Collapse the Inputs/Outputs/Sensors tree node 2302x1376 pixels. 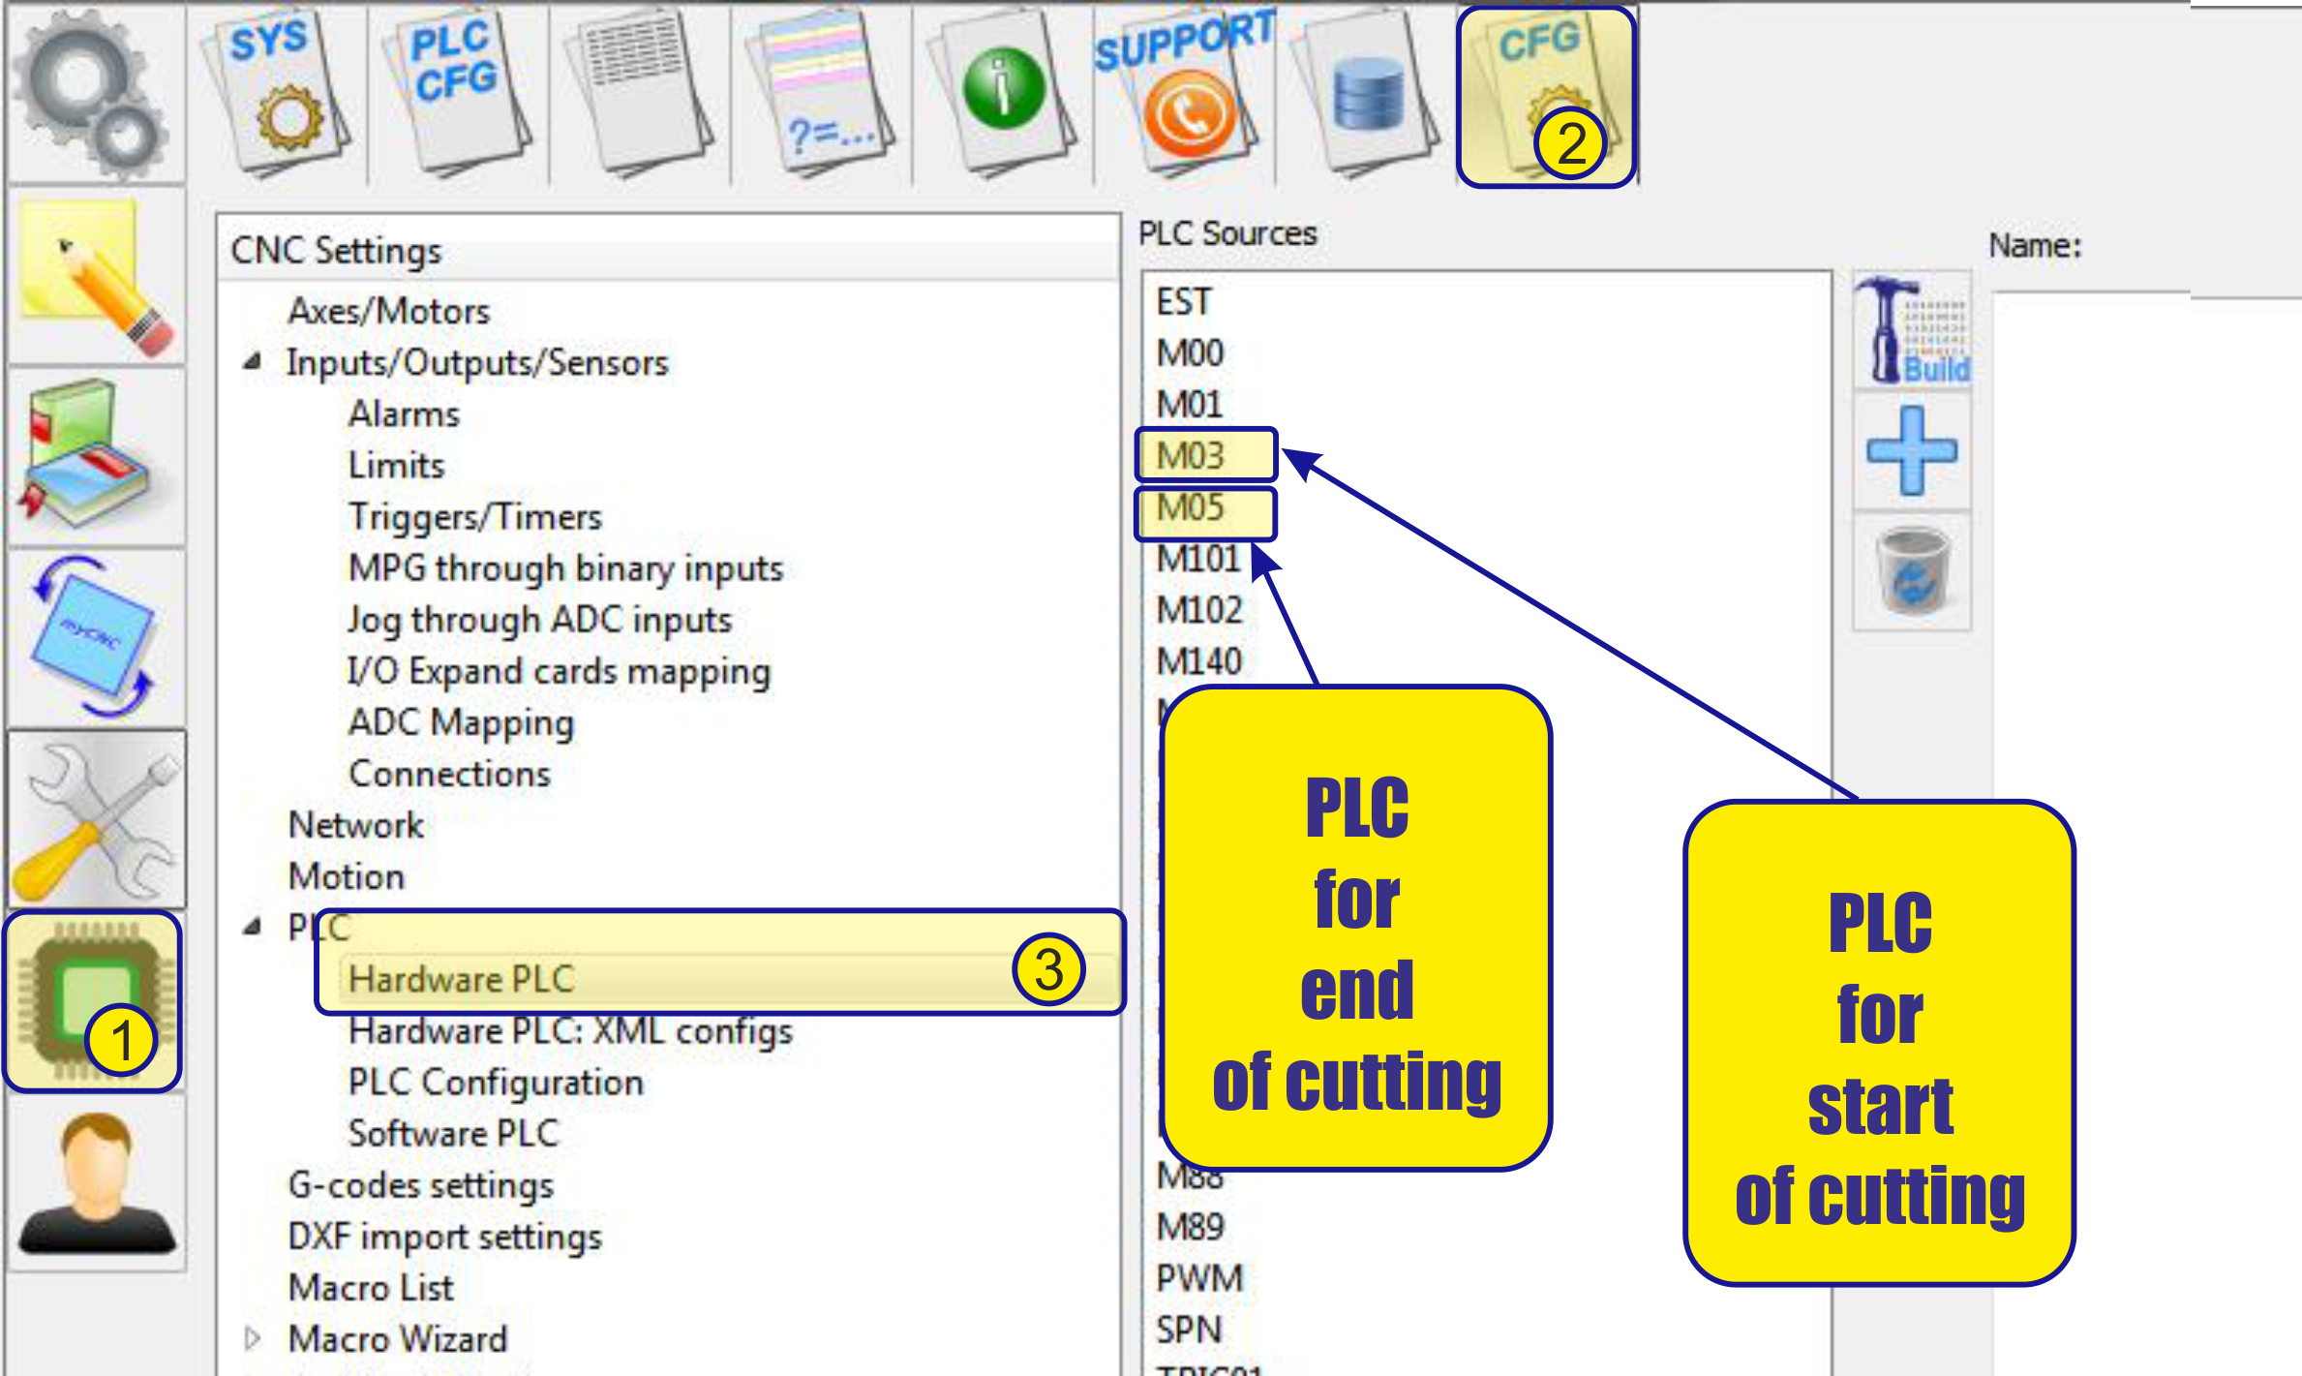point(253,362)
